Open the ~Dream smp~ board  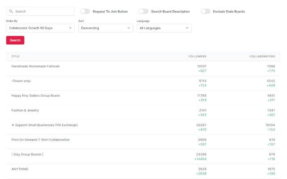pos(21,81)
